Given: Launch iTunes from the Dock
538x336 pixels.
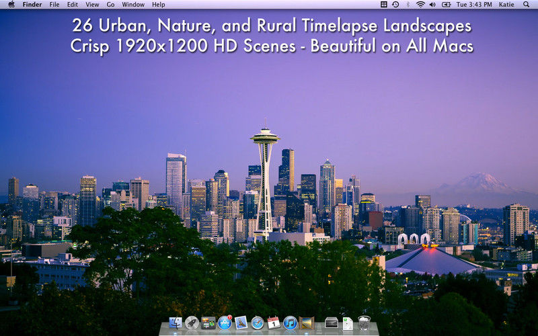Looking at the screenshot, I should [x=291, y=323].
